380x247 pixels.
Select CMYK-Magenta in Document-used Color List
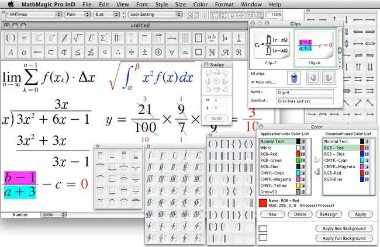(x=347, y=166)
